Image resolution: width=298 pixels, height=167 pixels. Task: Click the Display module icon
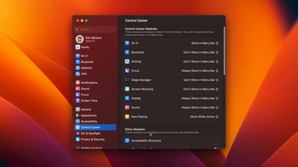[x=127, y=98]
